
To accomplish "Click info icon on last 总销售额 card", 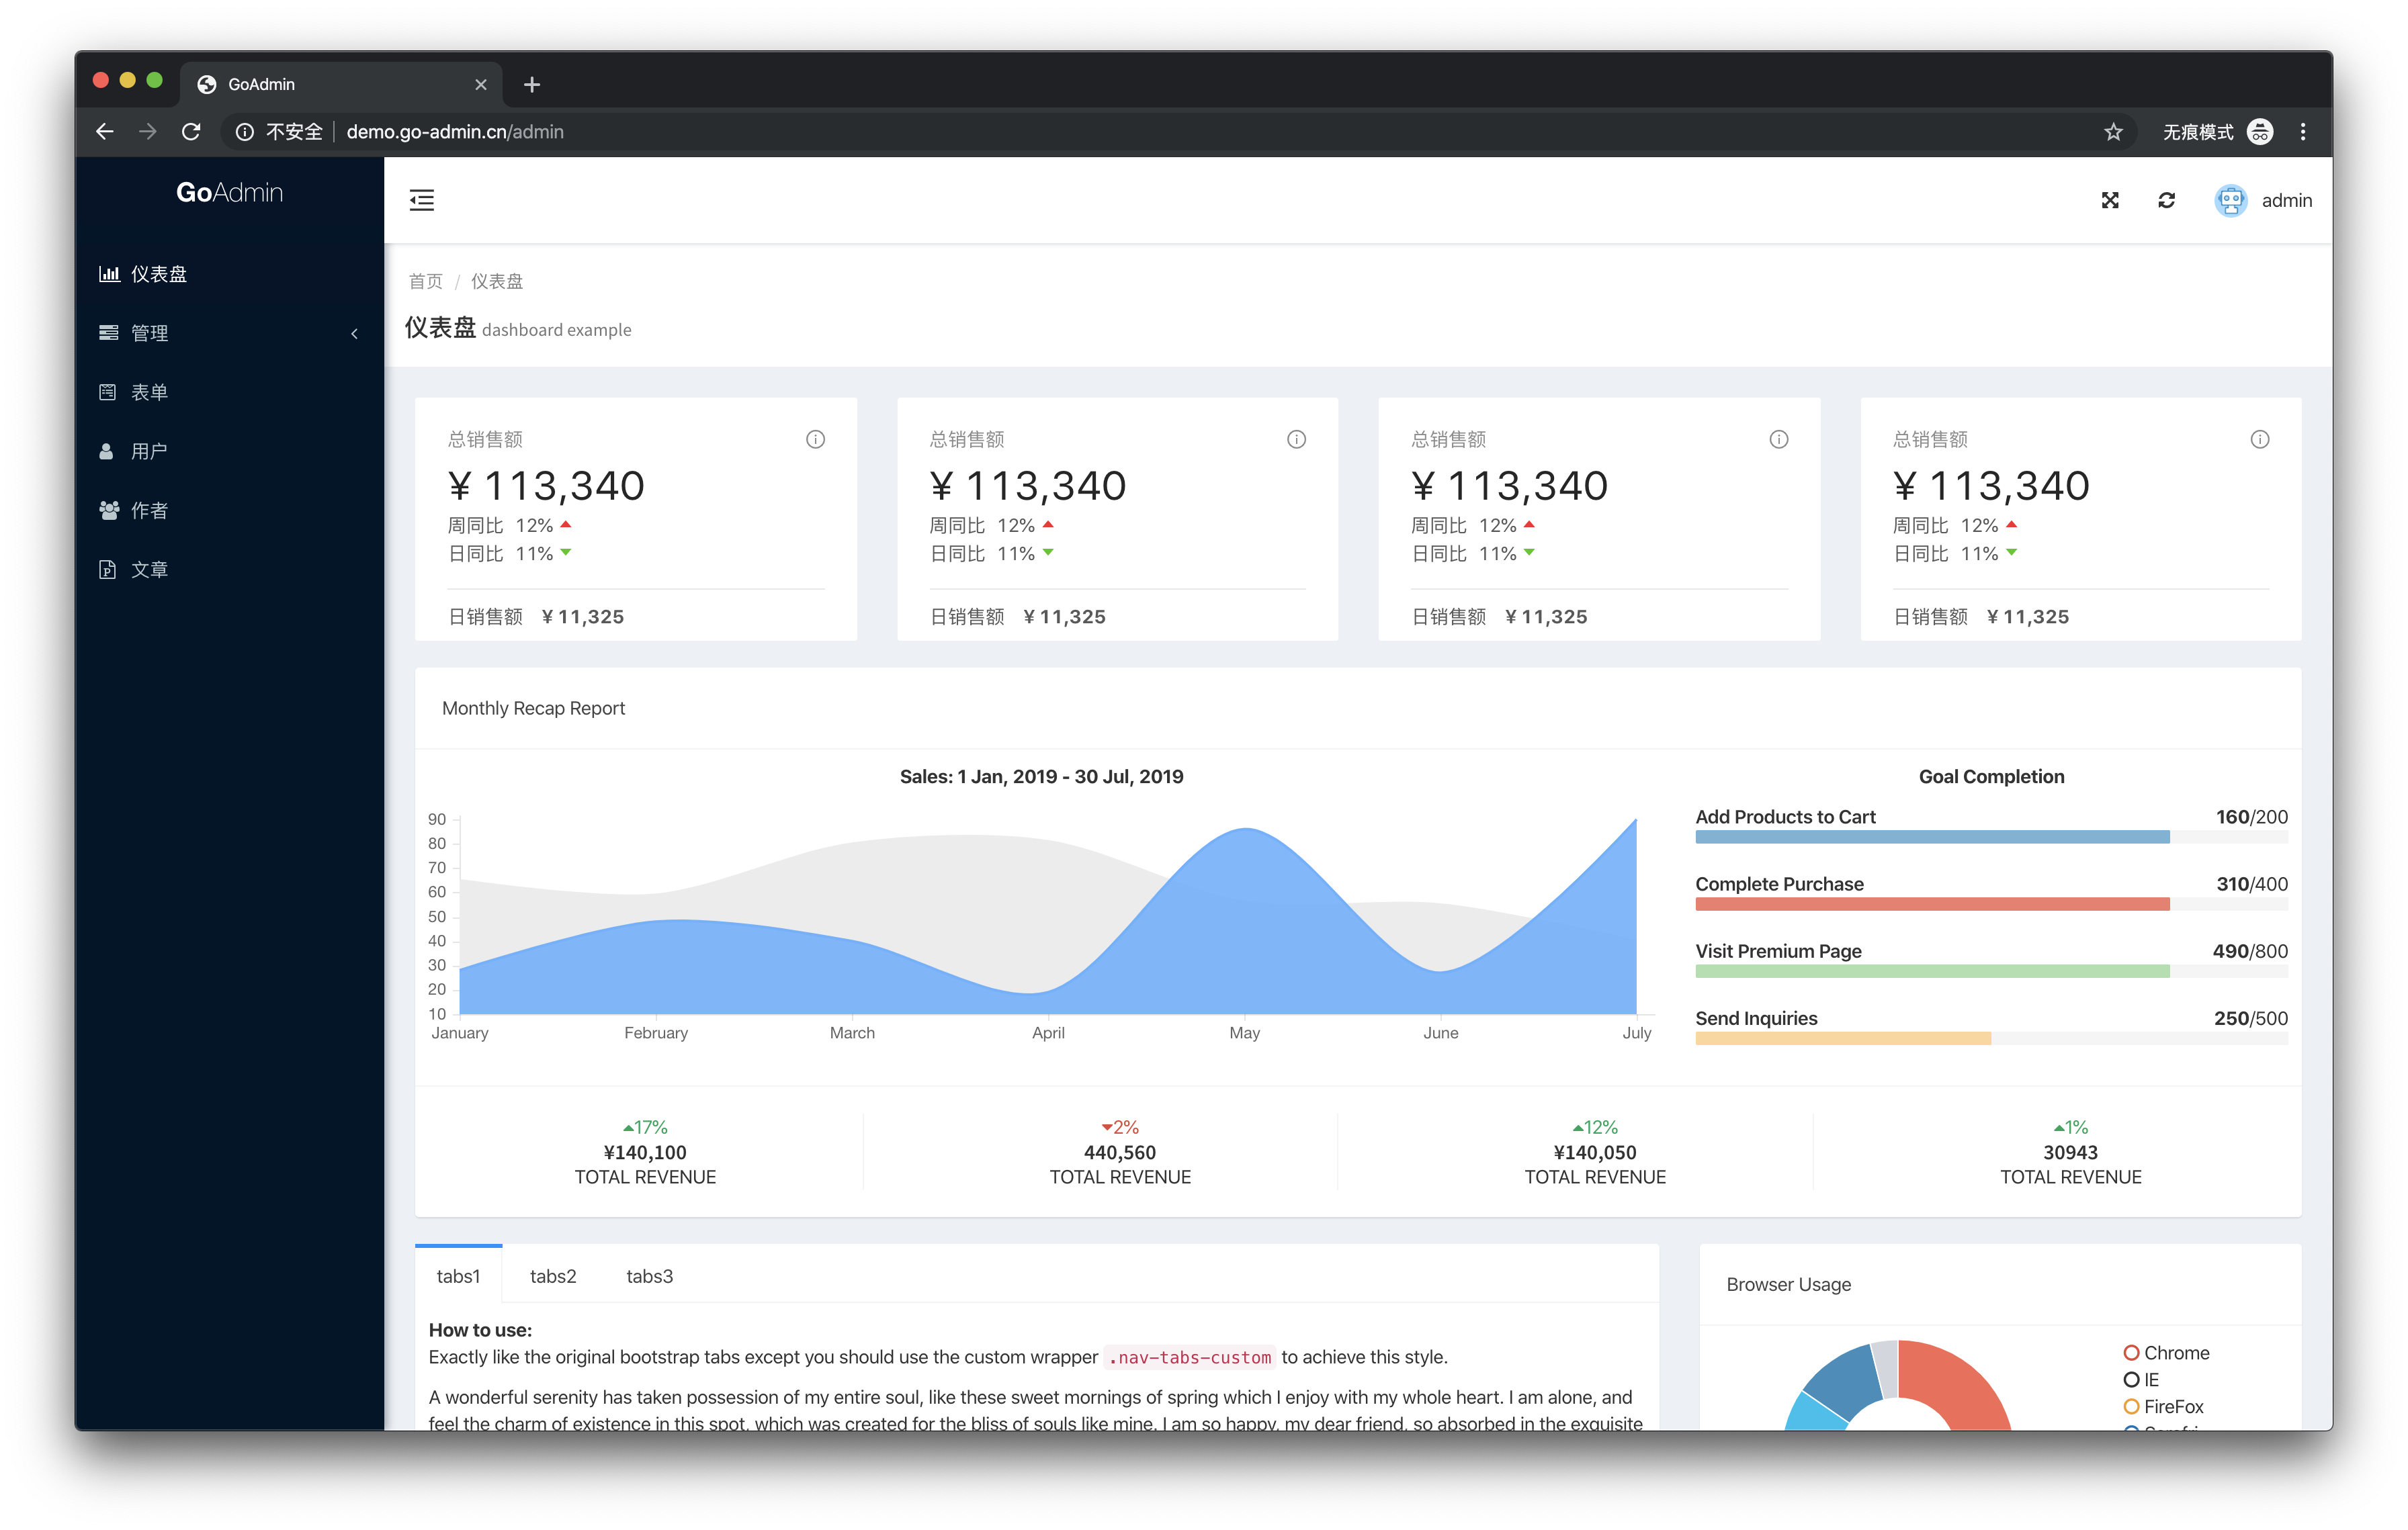I will [x=2259, y=439].
